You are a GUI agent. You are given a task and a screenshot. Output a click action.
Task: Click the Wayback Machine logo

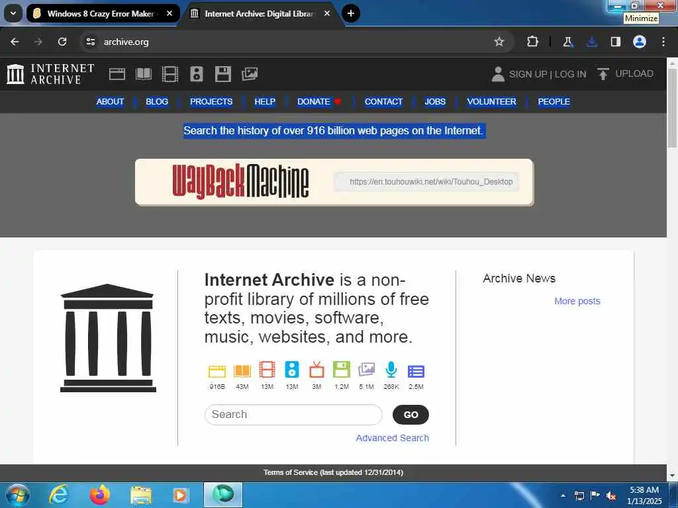[240, 181]
